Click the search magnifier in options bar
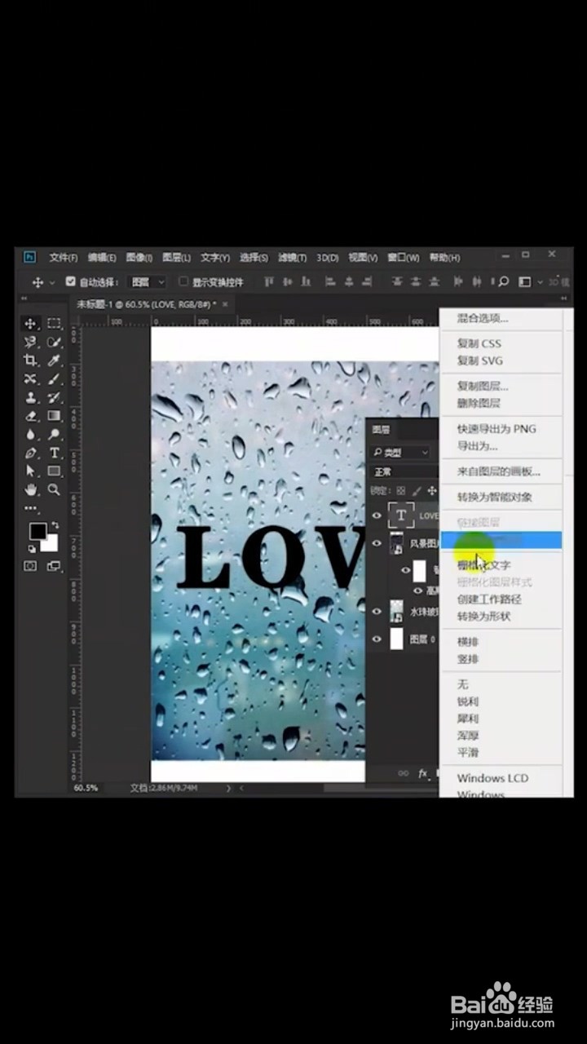 coord(503,281)
